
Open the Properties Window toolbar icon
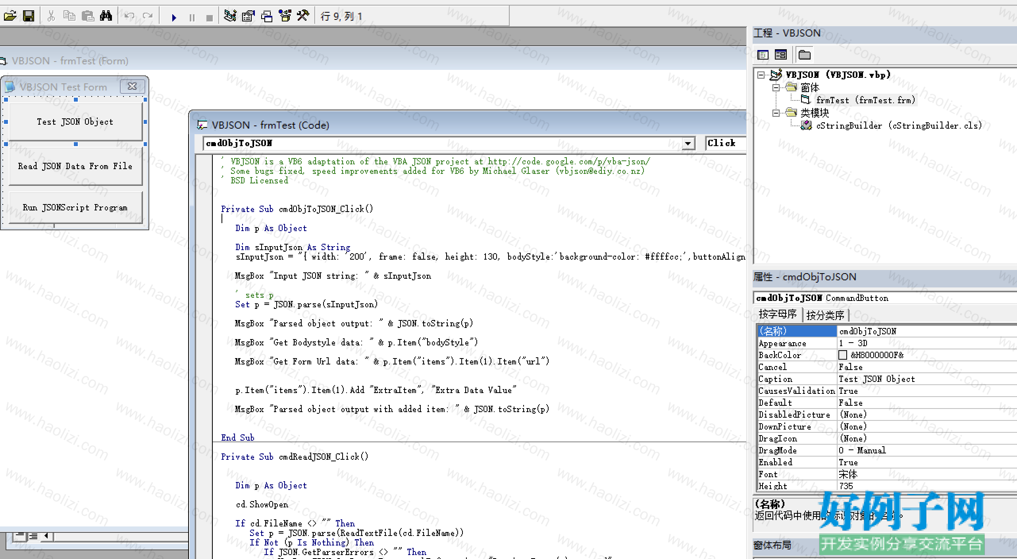[x=248, y=16]
